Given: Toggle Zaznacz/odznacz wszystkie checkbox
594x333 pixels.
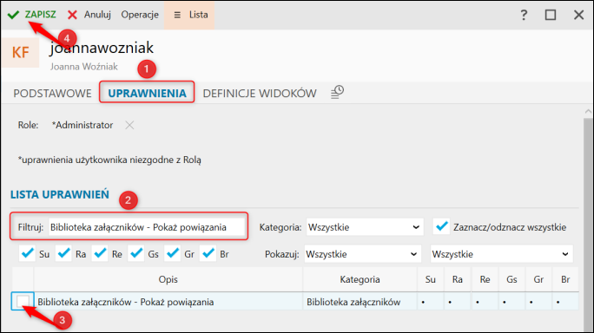Looking at the screenshot, I should click(x=441, y=226).
